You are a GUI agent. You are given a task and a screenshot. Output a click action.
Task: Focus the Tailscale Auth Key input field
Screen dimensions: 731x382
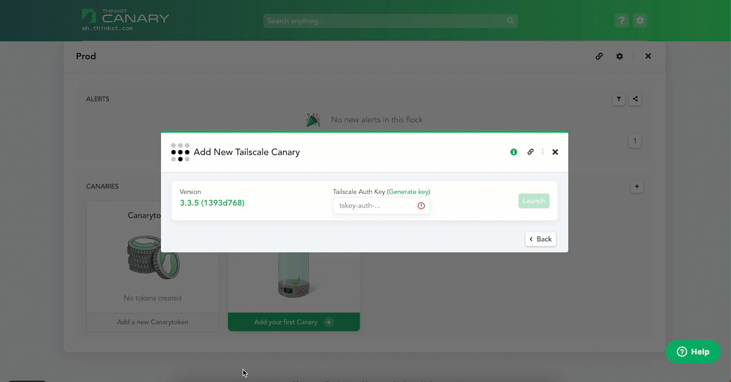point(381,206)
